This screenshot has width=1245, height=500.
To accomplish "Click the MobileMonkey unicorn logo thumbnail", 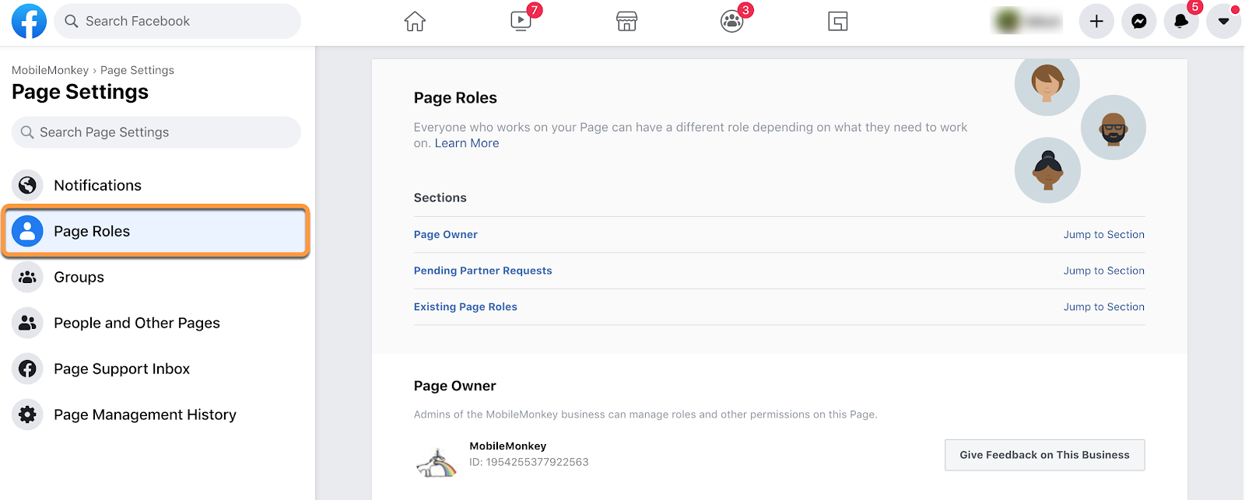I will pos(437,463).
